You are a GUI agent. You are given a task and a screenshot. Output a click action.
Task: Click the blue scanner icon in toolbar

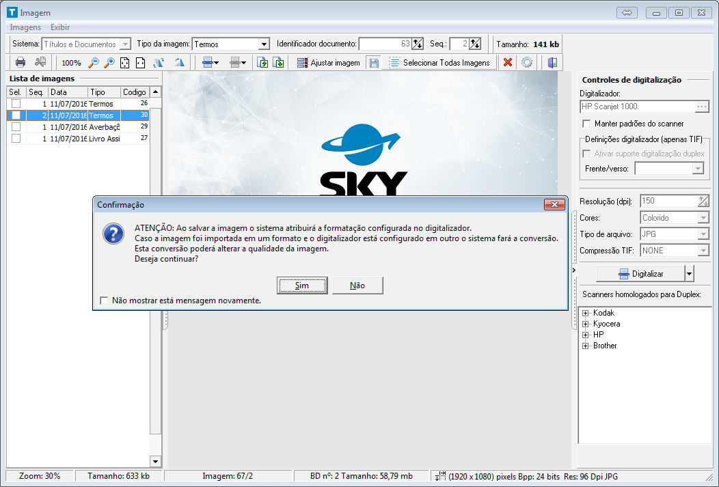(x=207, y=62)
